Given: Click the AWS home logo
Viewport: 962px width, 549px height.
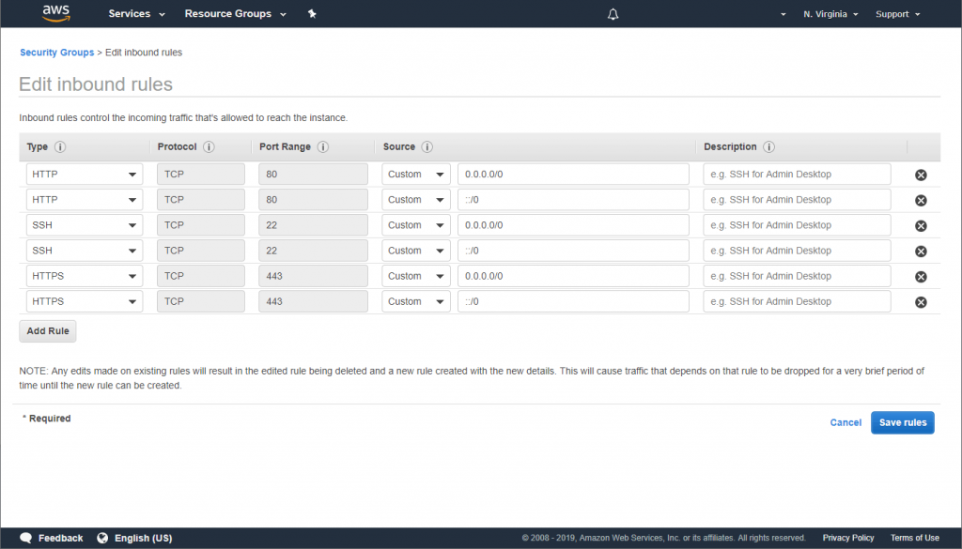Looking at the screenshot, I should tap(54, 13).
